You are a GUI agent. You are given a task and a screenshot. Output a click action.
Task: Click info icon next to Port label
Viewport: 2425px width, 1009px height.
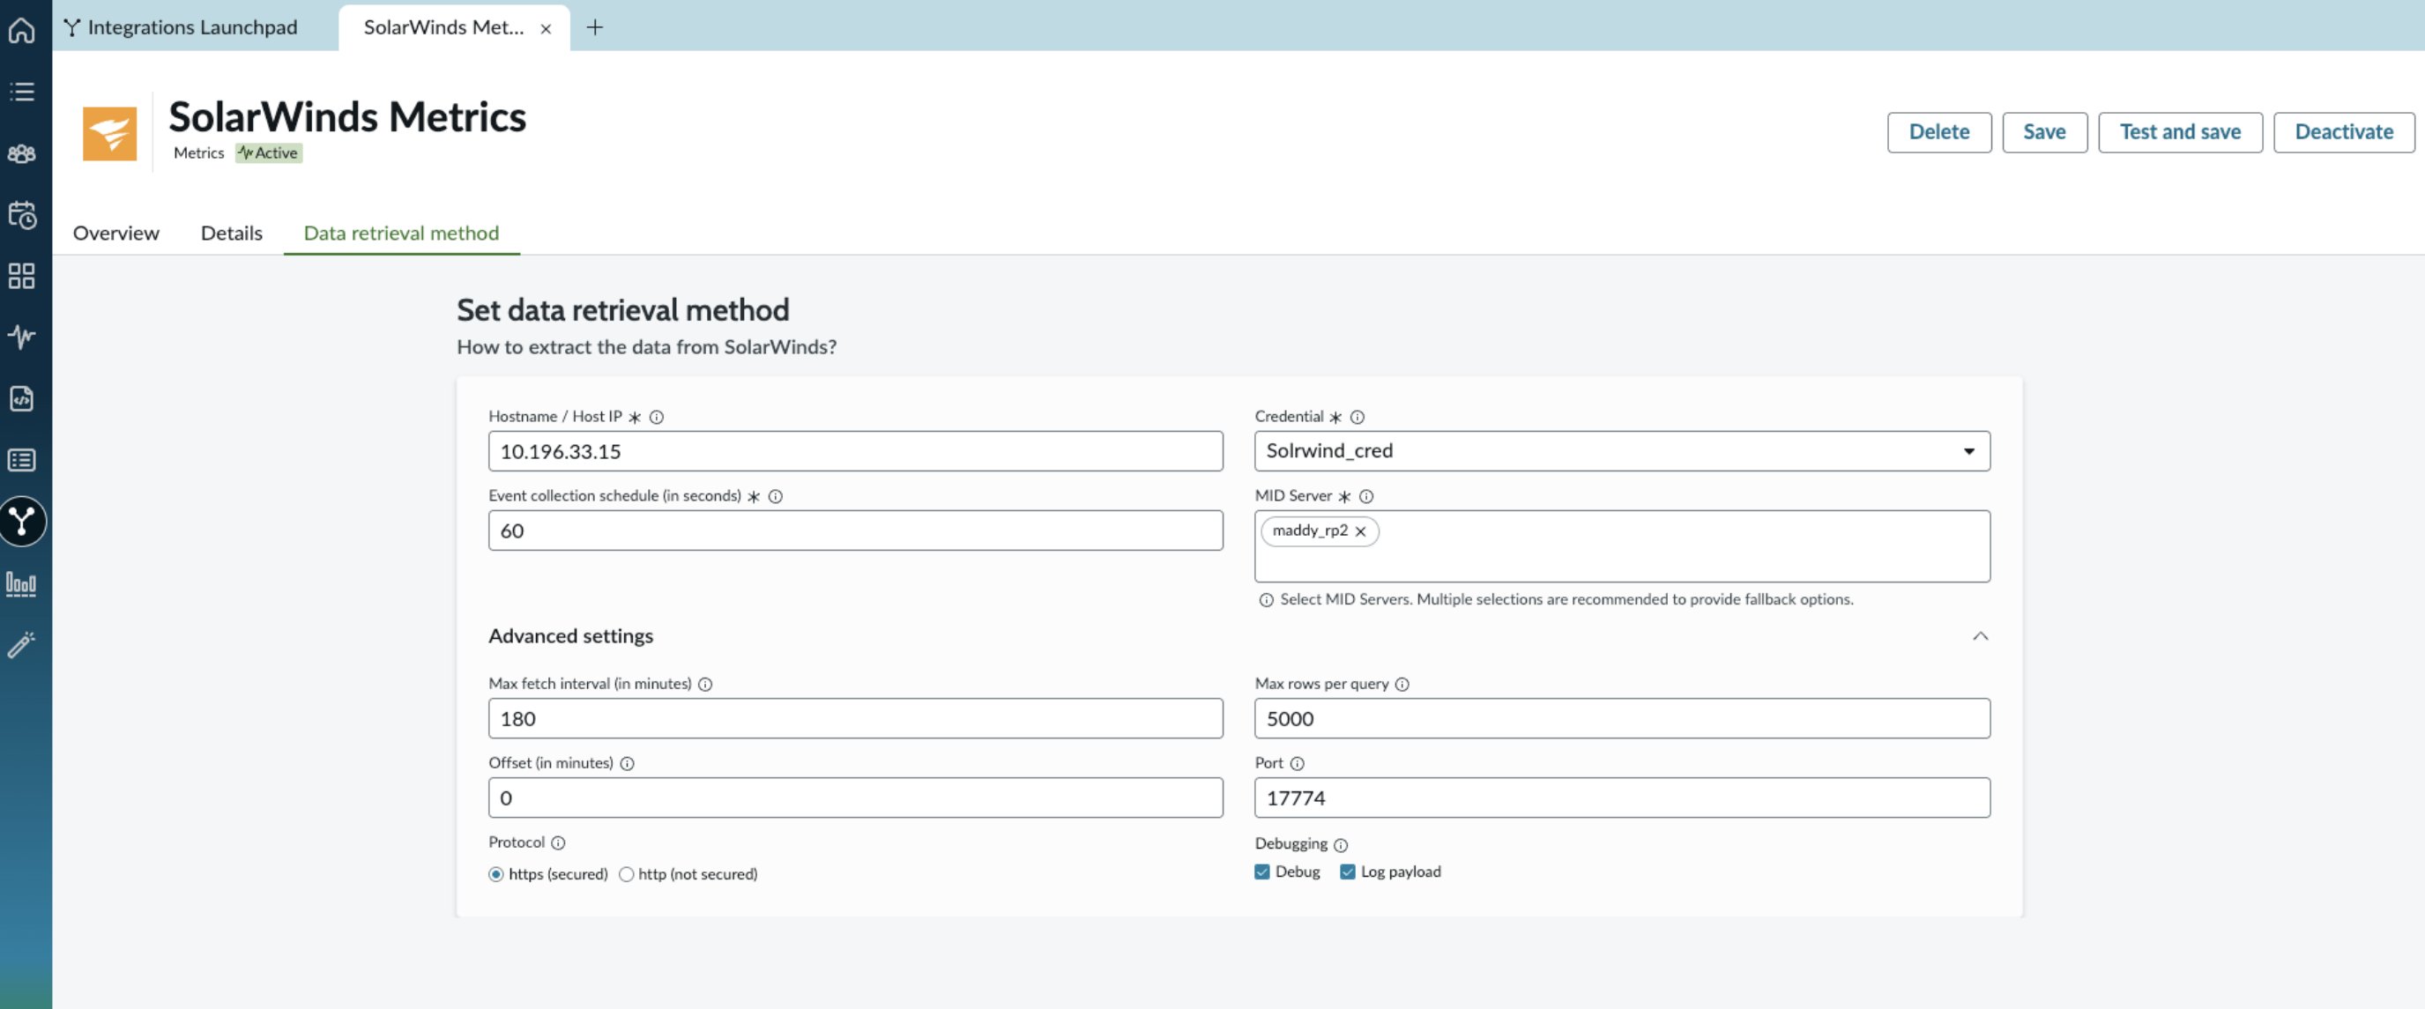pos(1298,763)
